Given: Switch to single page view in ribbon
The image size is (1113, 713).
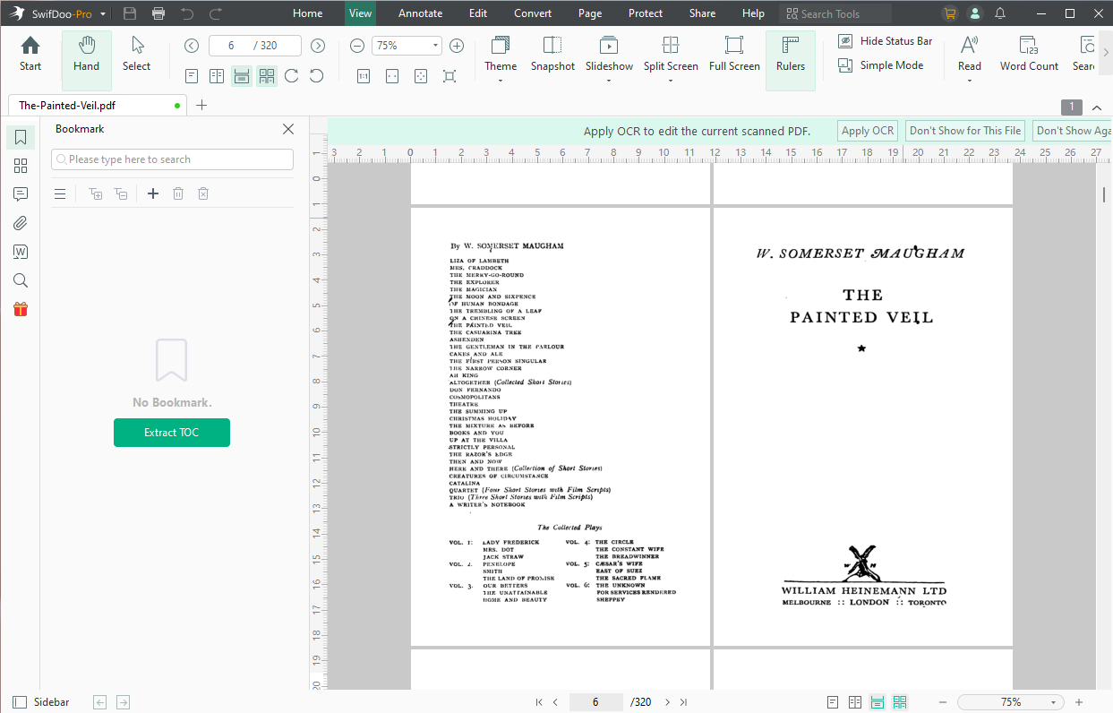Looking at the screenshot, I should tap(192, 76).
